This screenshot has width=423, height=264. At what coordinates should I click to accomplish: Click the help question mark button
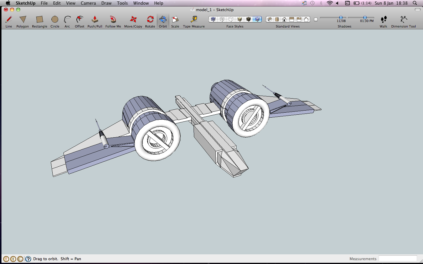tap(28, 259)
